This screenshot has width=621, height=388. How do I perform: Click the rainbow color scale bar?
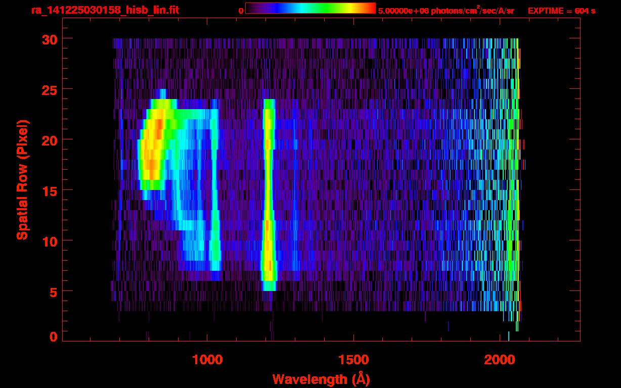[x=310, y=8]
